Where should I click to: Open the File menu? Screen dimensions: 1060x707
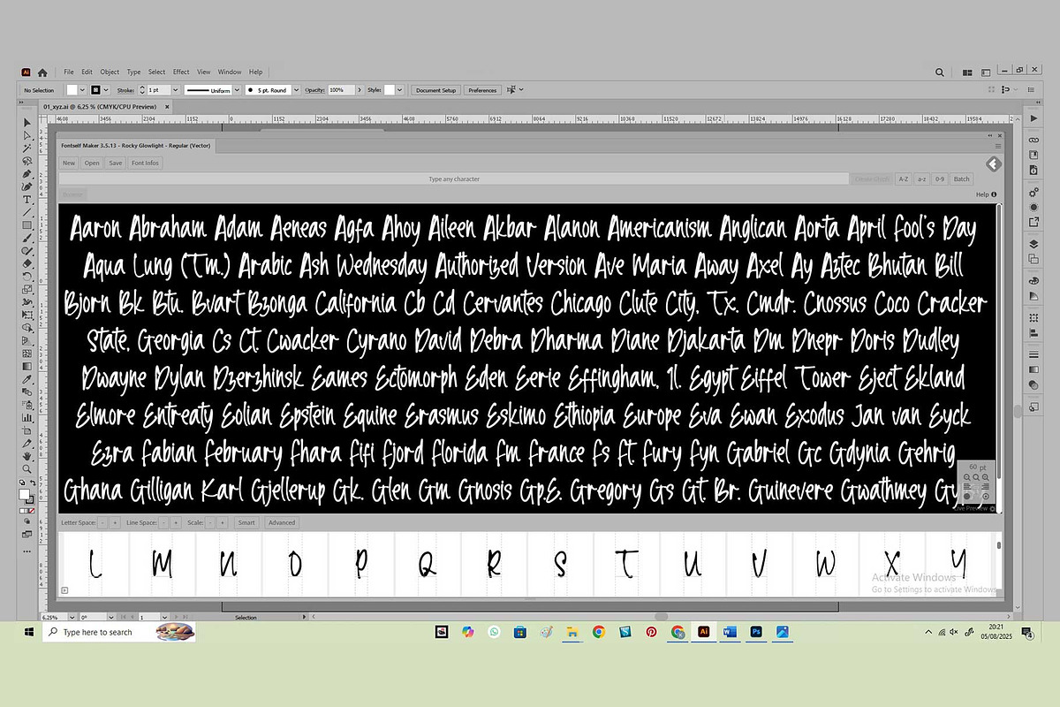pos(69,72)
